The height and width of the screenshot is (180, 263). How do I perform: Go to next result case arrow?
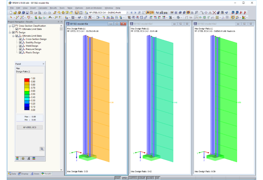(135, 12)
